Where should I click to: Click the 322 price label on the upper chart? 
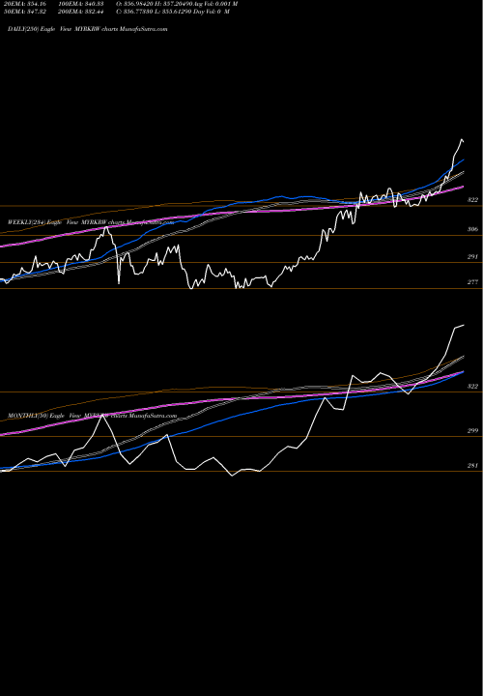pyautogui.click(x=472, y=200)
